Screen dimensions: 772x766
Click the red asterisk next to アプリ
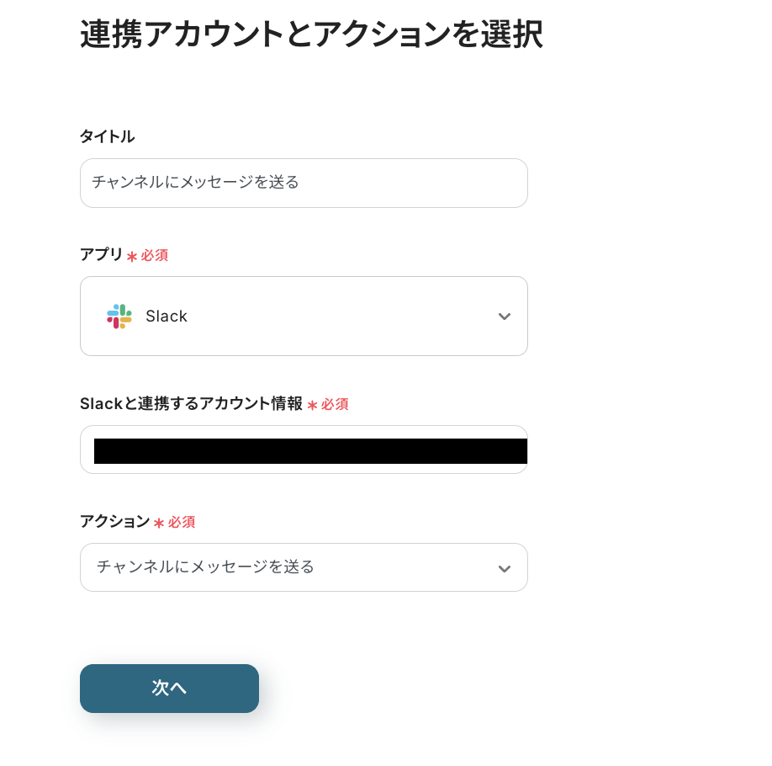tap(132, 257)
